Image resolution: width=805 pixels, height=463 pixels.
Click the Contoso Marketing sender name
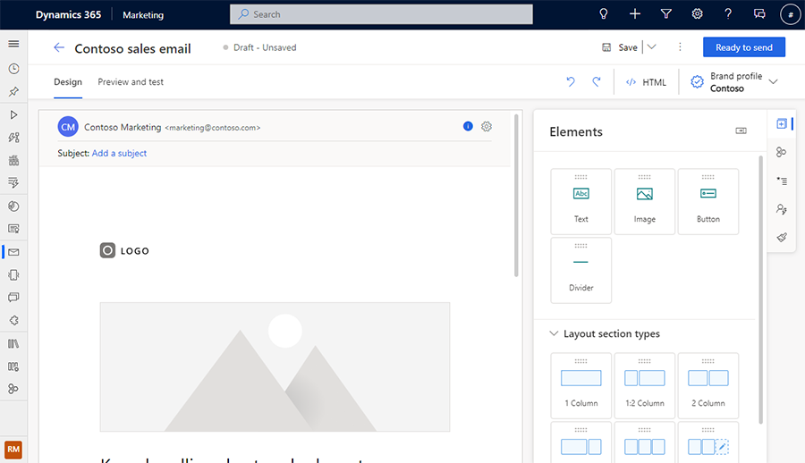pyautogui.click(x=123, y=127)
